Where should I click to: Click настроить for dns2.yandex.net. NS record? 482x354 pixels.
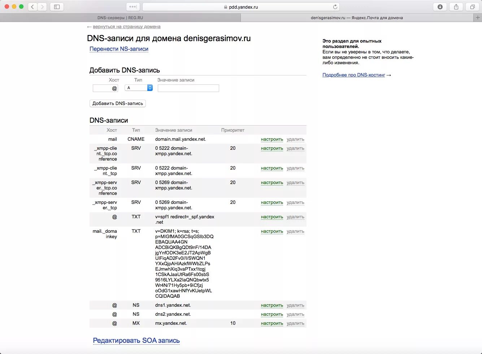pos(272,314)
